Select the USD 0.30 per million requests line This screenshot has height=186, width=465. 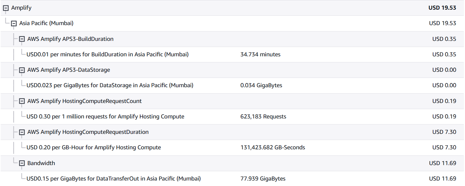105,116
